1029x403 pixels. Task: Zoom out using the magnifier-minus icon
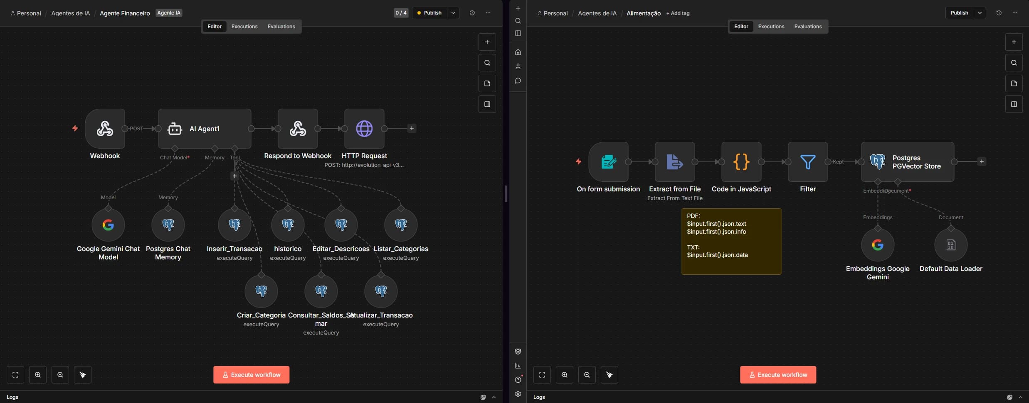[60, 375]
